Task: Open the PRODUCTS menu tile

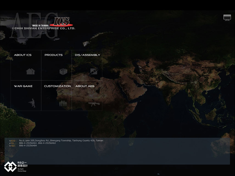Action: [x=56, y=65]
